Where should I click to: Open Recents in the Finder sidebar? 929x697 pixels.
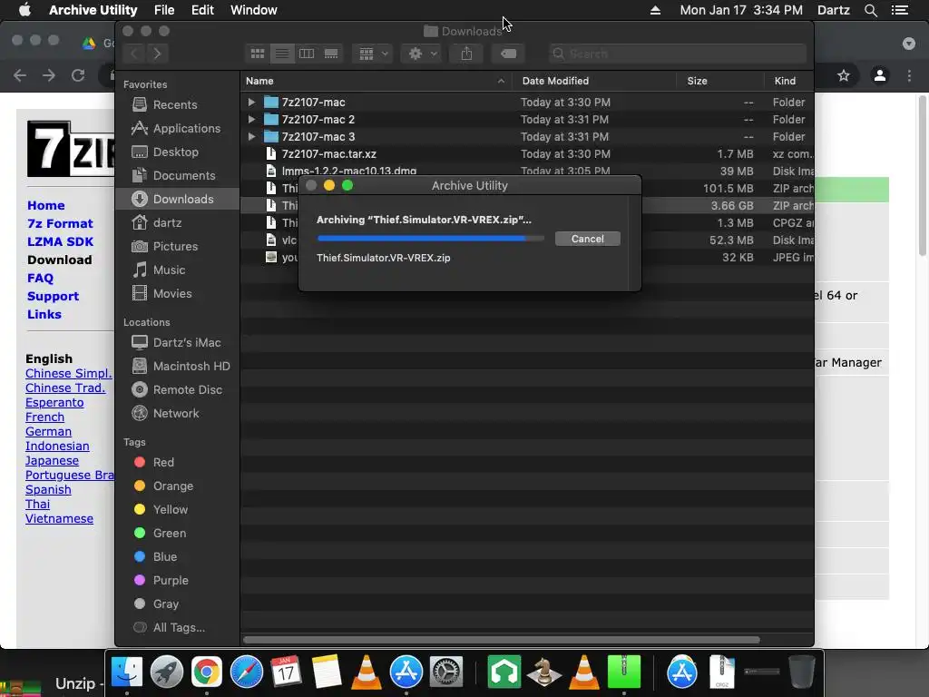[x=177, y=105]
